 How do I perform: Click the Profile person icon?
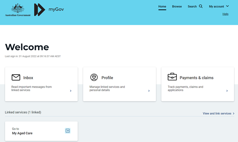click(94, 77)
